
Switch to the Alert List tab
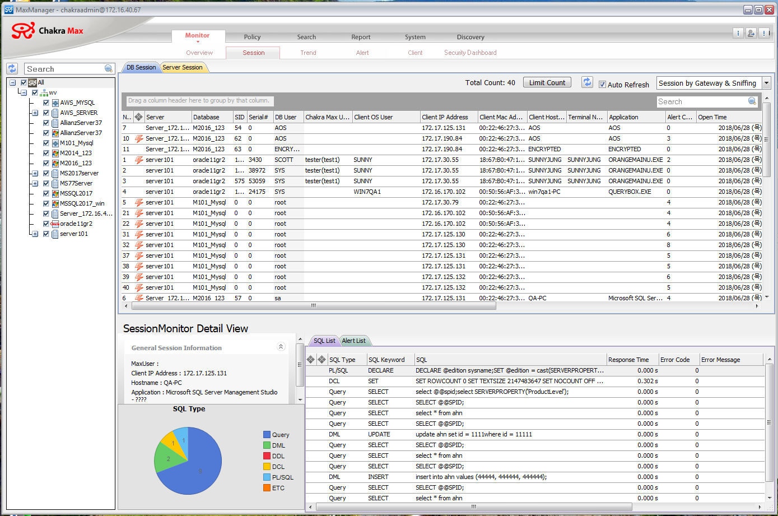pos(353,341)
